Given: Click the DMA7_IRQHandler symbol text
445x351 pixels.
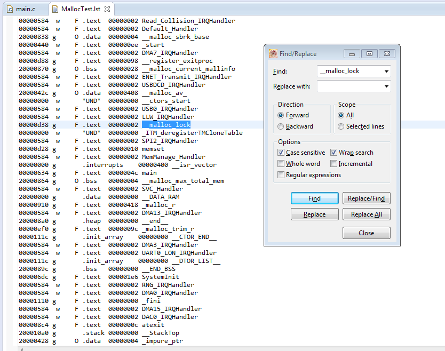Looking at the screenshot, I should click(170, 53).
